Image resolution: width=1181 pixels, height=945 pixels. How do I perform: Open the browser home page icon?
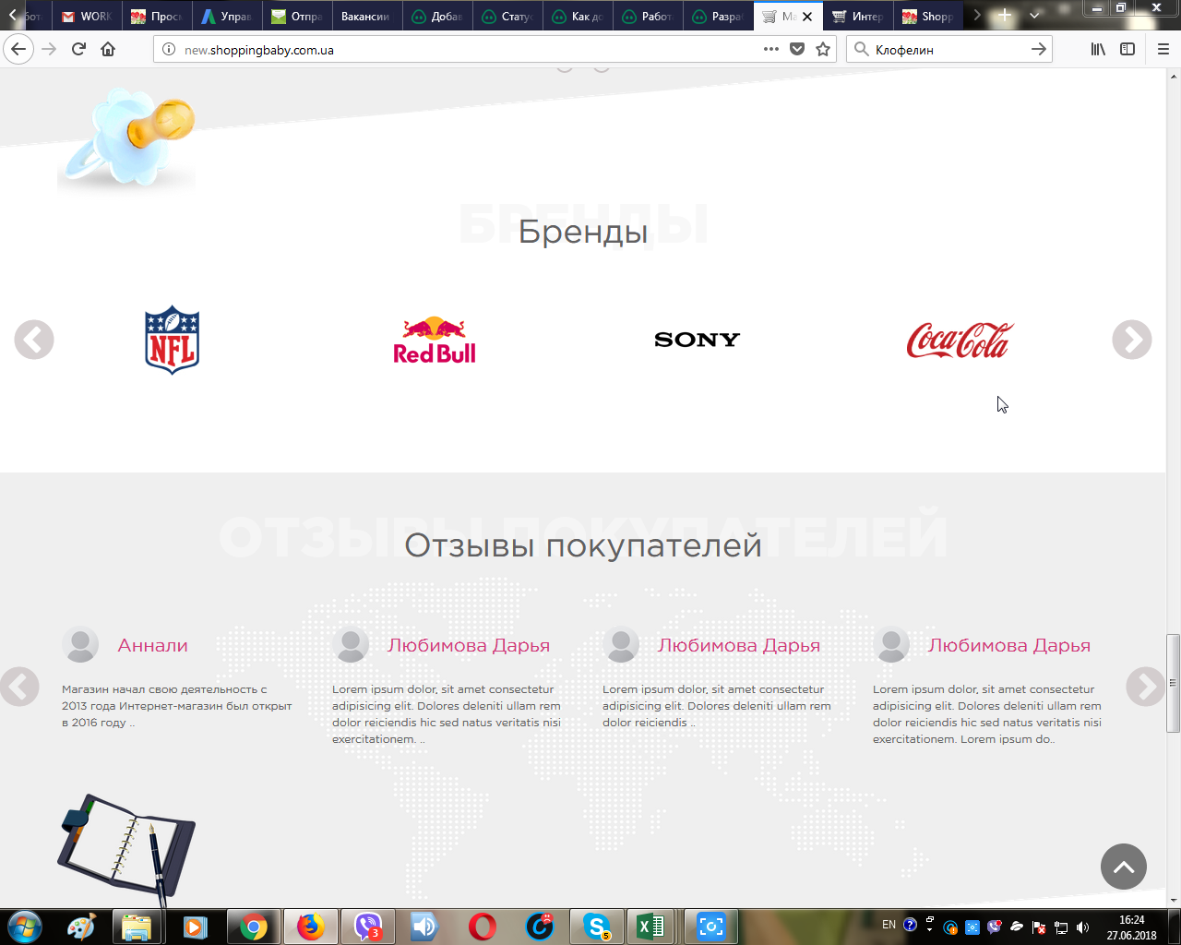pos(108,49)
